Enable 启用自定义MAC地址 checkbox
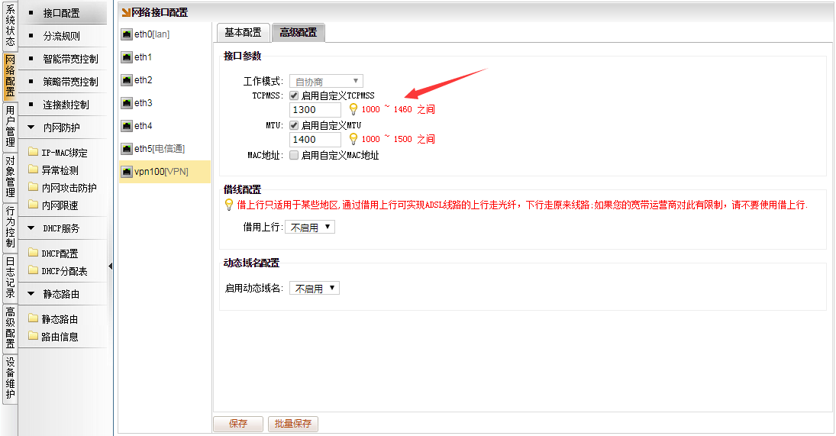This screenshot has width=836, height=436. coord(294,155)
